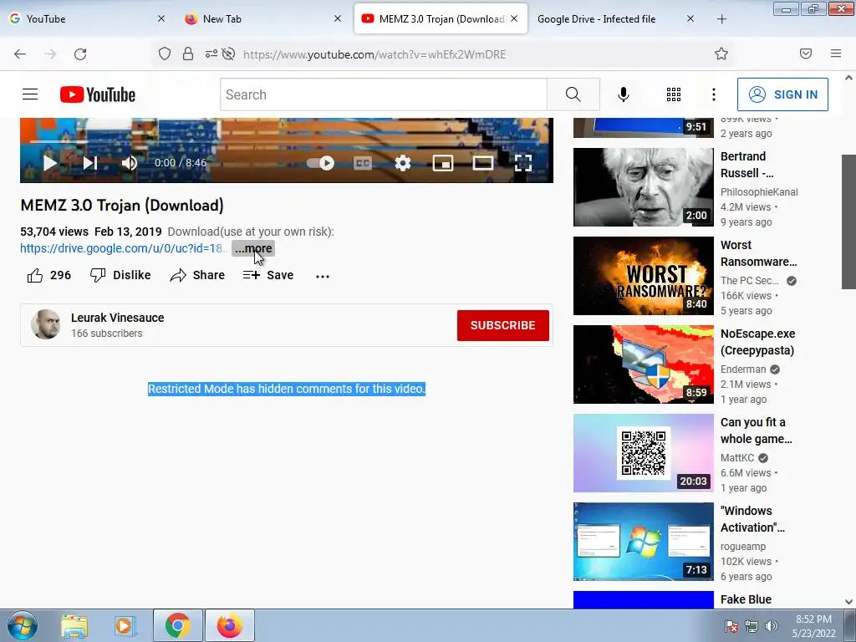Open Firefox application menu

point(836,53)
